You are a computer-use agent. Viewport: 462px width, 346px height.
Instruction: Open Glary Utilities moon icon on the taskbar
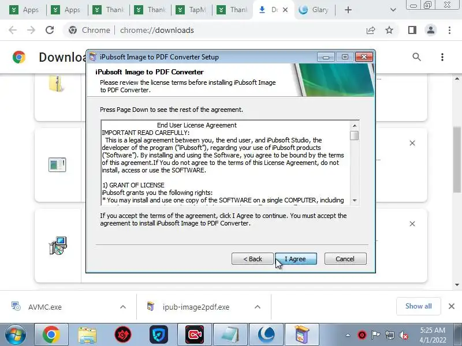pos(266,334)
